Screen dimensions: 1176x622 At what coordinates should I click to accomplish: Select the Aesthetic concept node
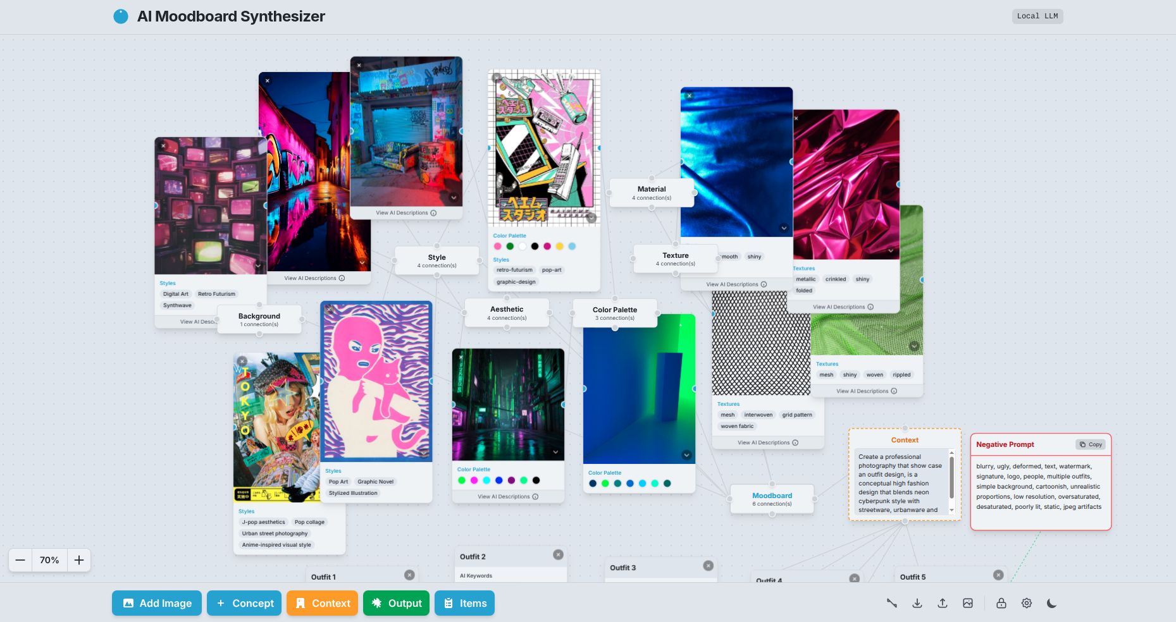click(507, 313)
